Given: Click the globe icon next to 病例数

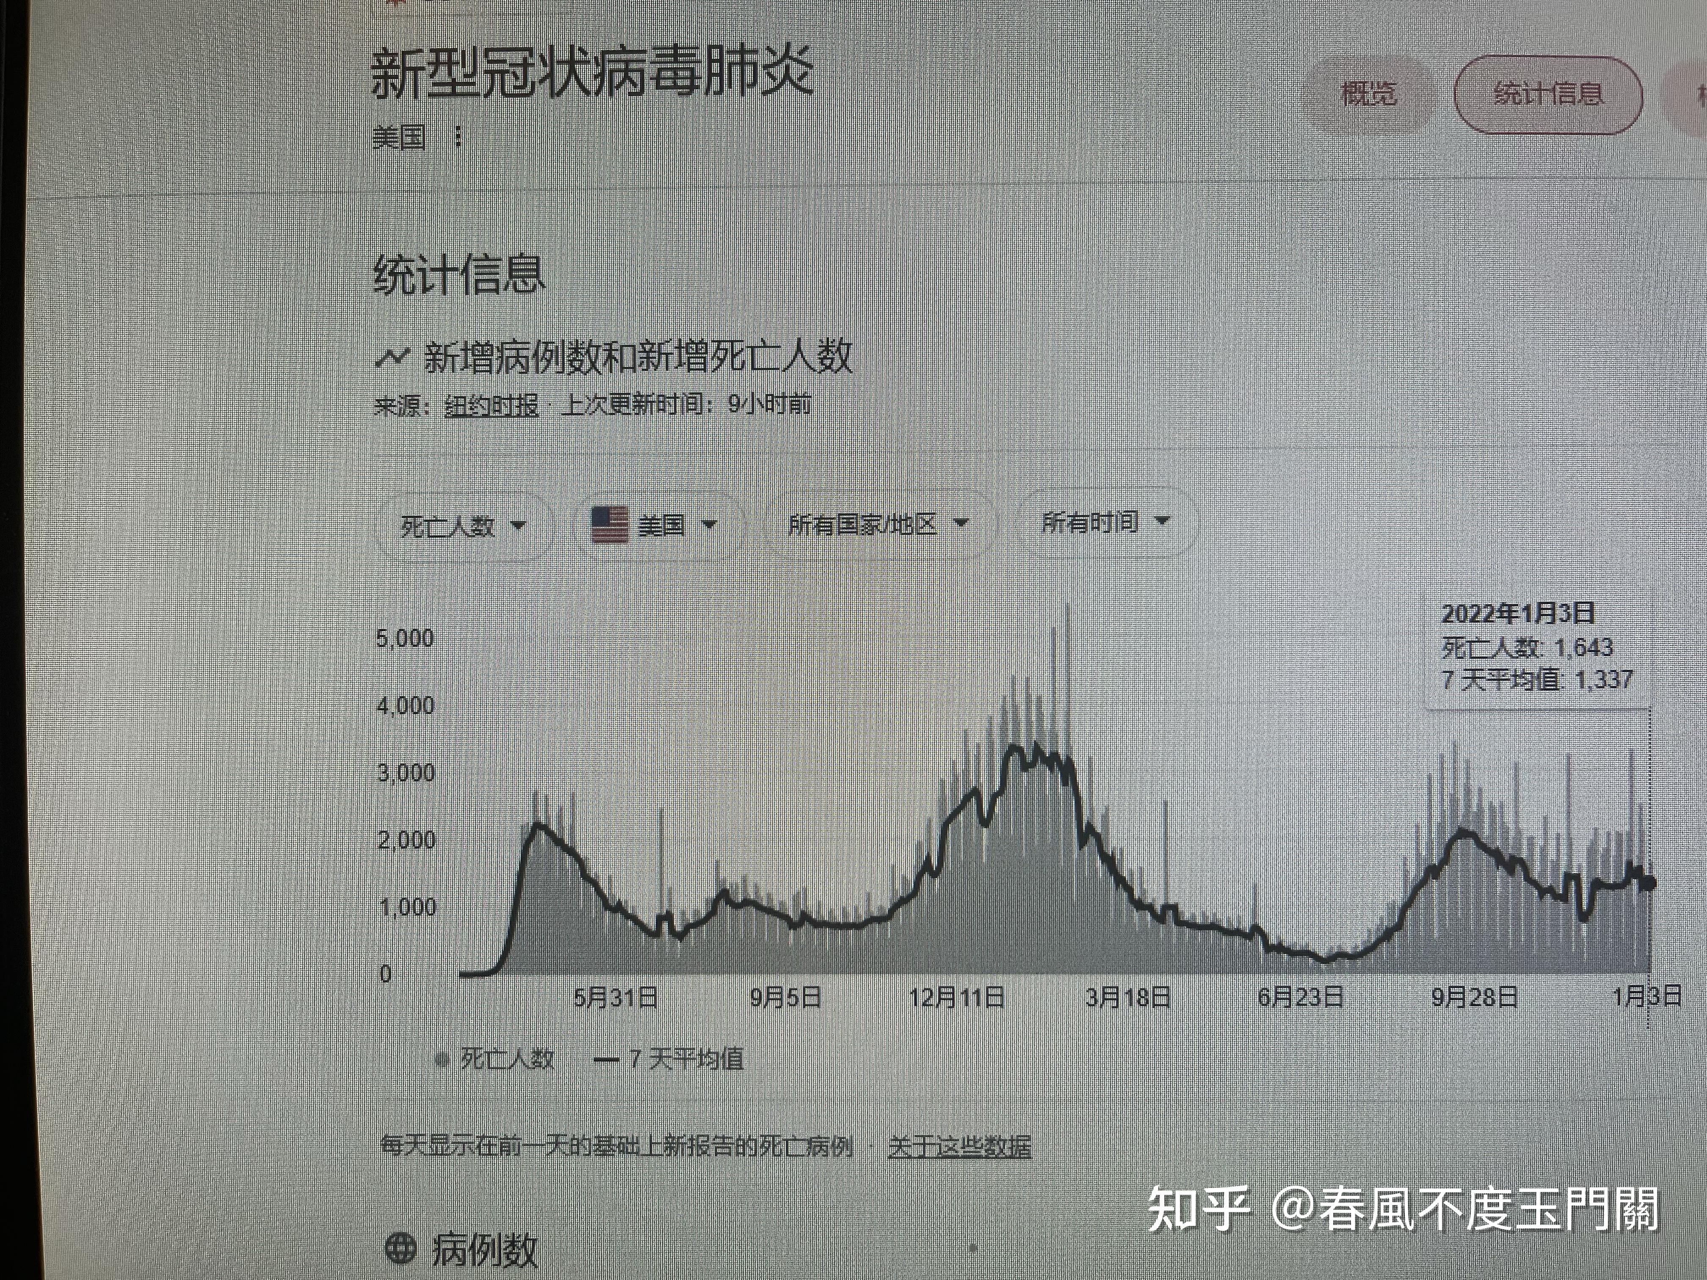Looking at the screenshot, I should (401, 1247).
